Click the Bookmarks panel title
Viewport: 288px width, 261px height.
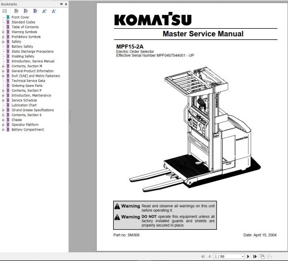[x=9, y=4]
